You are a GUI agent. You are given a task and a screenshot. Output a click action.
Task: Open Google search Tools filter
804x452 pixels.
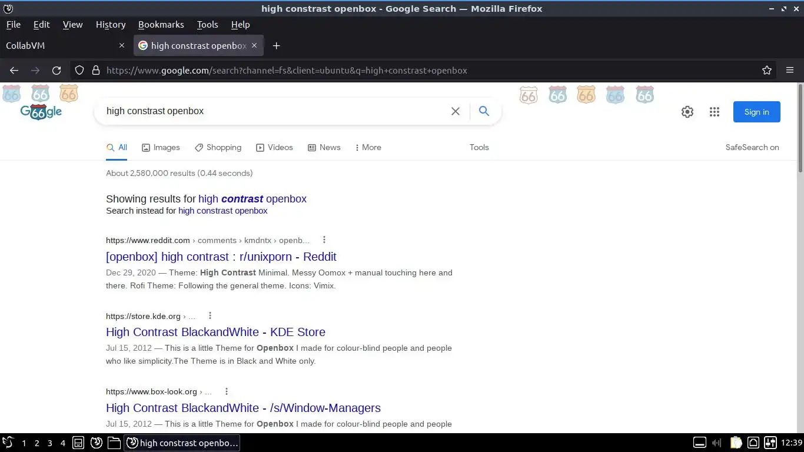(x=479, y=147)
